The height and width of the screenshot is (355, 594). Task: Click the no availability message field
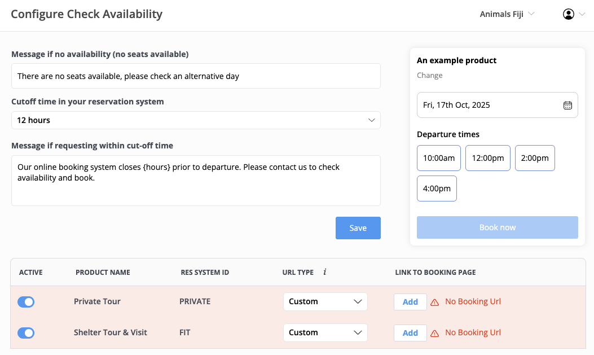(x=196, y=76)
